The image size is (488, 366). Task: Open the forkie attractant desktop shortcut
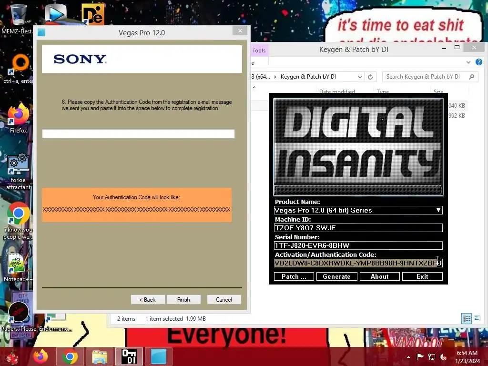coord(18,171)
